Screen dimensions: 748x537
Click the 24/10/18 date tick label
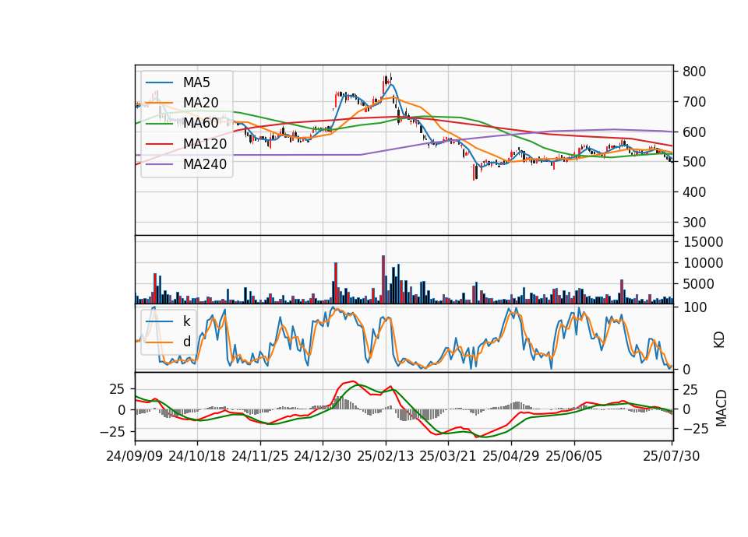tap(197, 456)
